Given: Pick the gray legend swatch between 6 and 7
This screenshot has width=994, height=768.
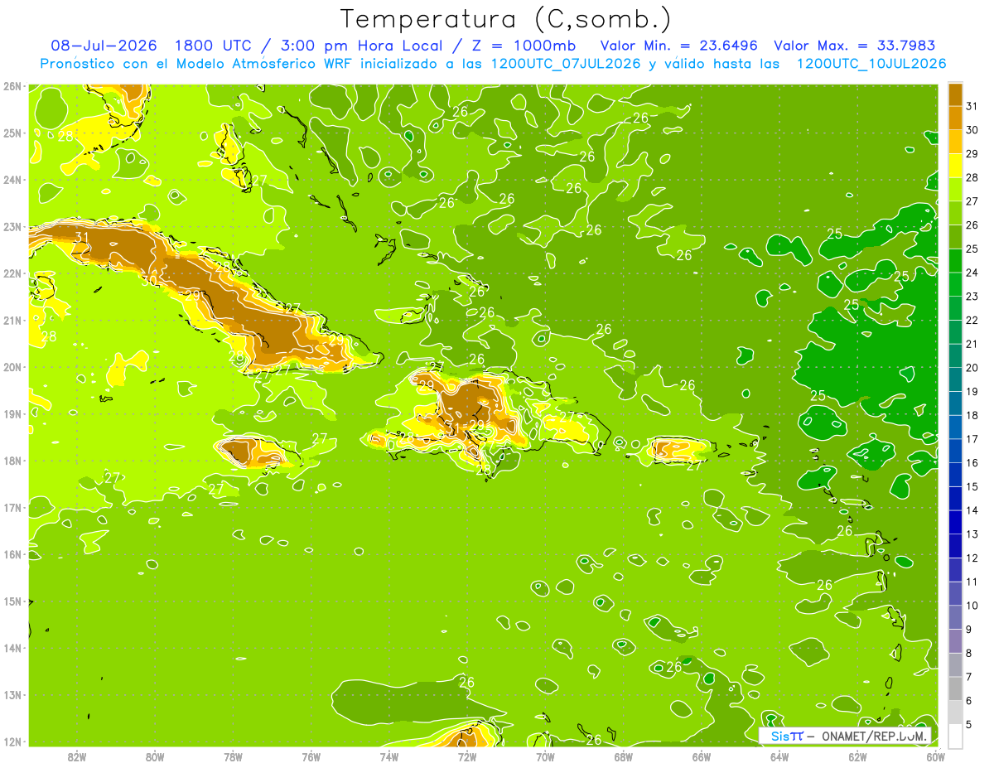Looking at the screenshot, I should pyautogui.click(x=956, y=688).
